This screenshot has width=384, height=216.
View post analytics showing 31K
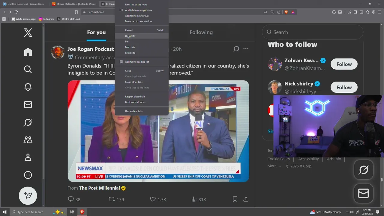[x=199, y=199]
